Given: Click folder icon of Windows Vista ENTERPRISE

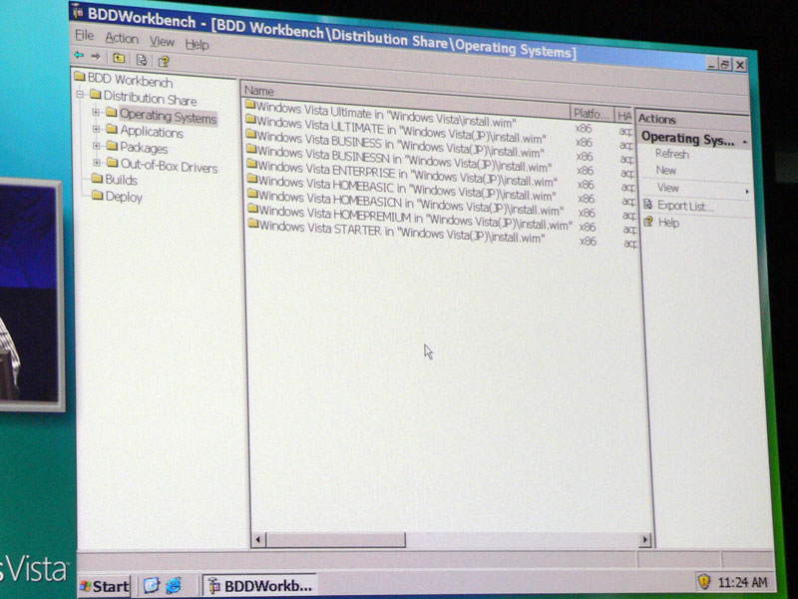Looking at the screenshot, I should coord(251,164).
